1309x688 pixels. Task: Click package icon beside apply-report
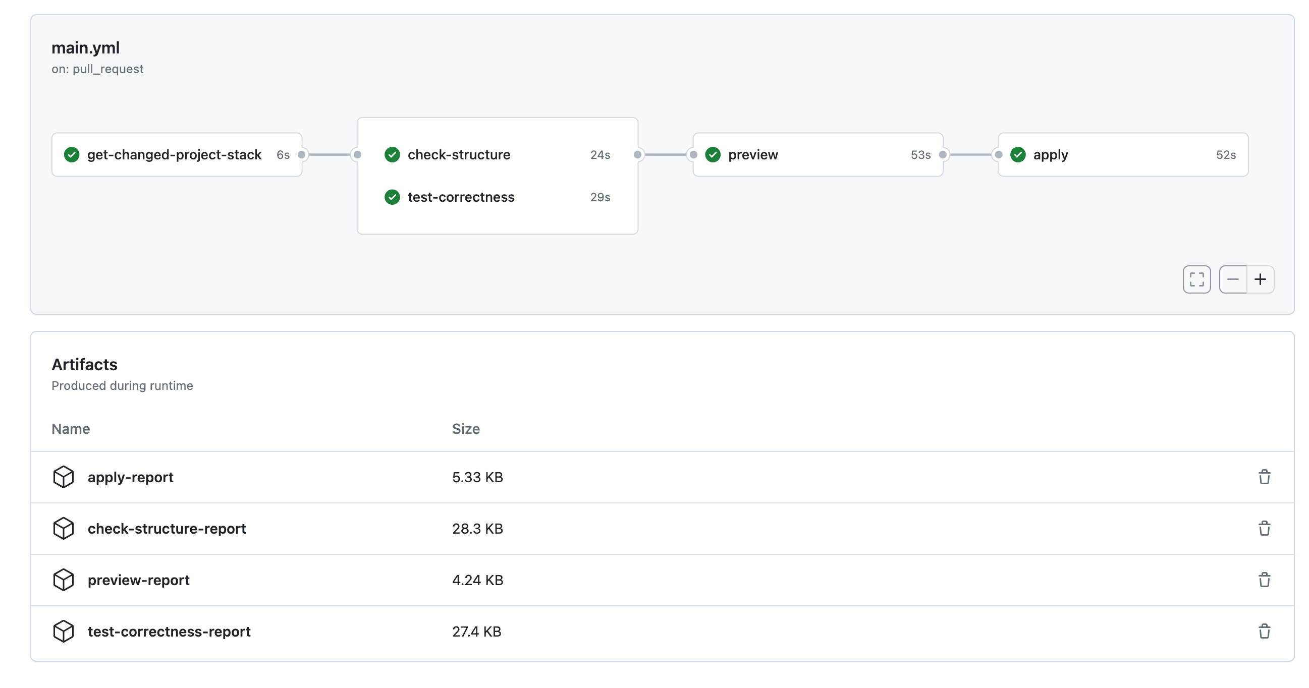[64, 477]
